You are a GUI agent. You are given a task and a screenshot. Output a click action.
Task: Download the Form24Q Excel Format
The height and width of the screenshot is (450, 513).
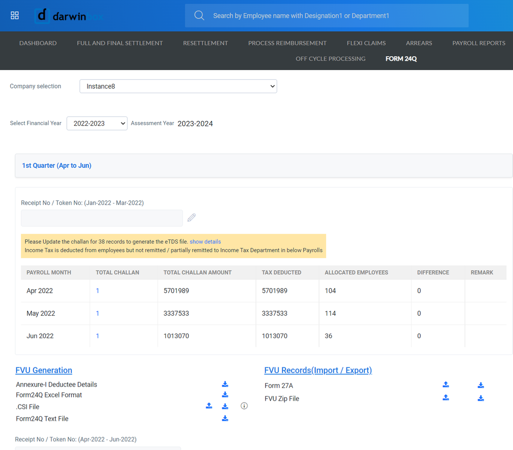click(x=225, y=394)
